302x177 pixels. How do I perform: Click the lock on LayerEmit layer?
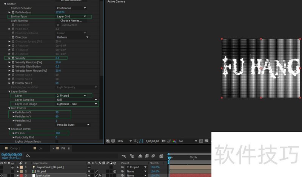pos(12,167)
